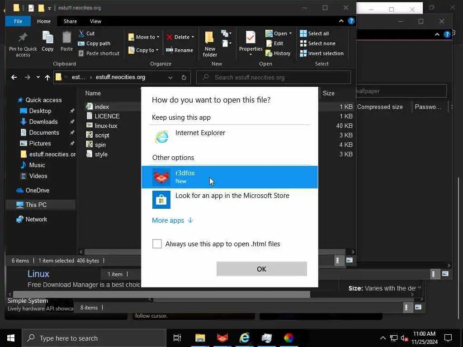
Task: Refresh the current folder view
Action: 184,77
